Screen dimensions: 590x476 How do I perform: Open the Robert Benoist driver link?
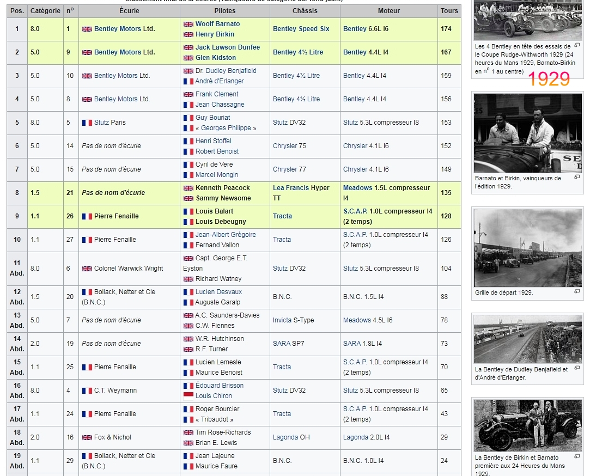tap(217, 151)
